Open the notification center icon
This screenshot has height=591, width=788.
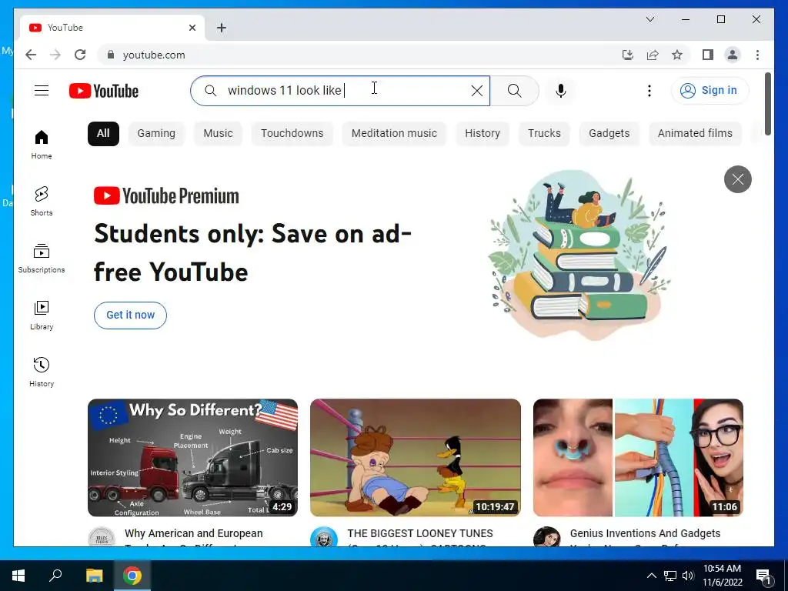[763, 576]
